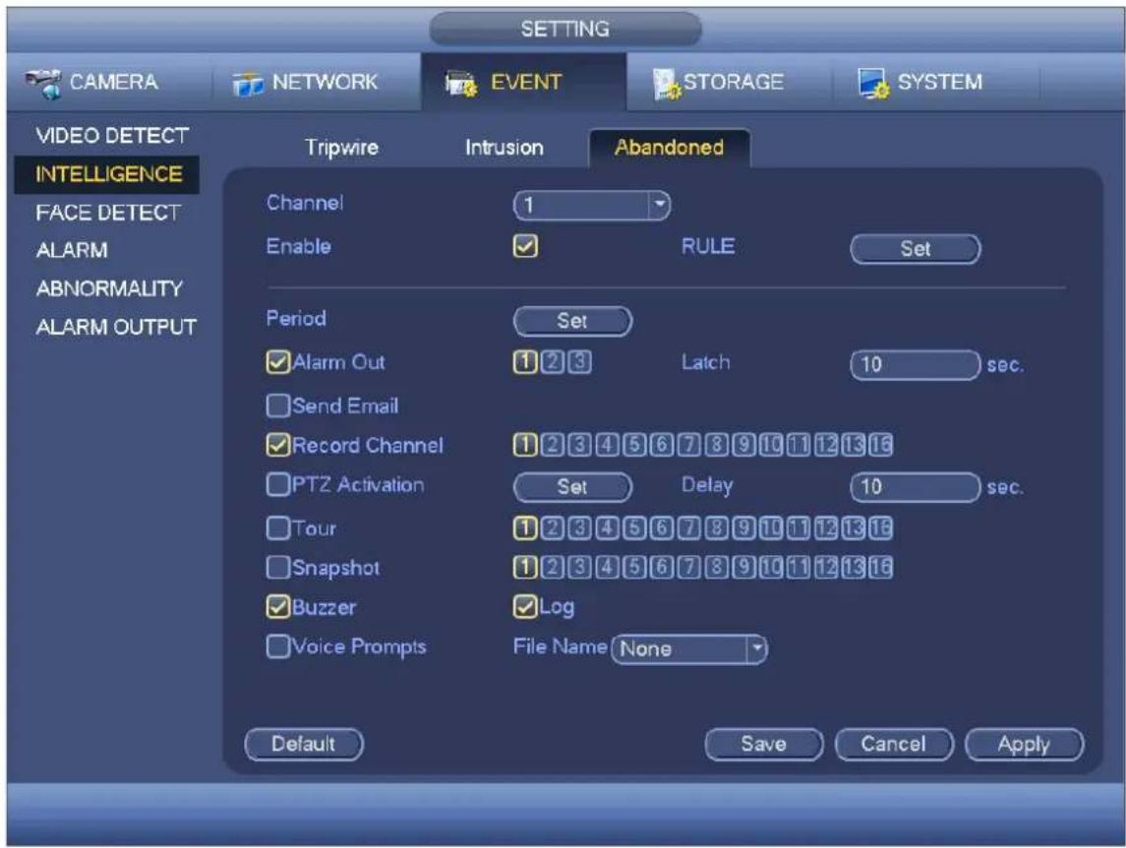Click the RULE Set button
1126x848 pixels.
pos(915,249)
